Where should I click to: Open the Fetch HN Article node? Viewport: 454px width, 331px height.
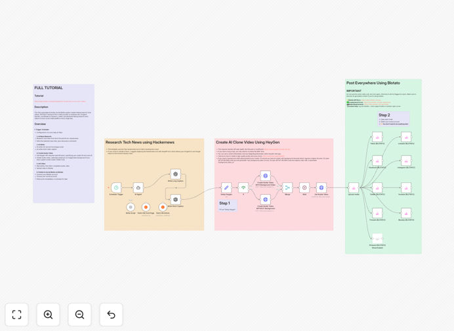(163, 207)
